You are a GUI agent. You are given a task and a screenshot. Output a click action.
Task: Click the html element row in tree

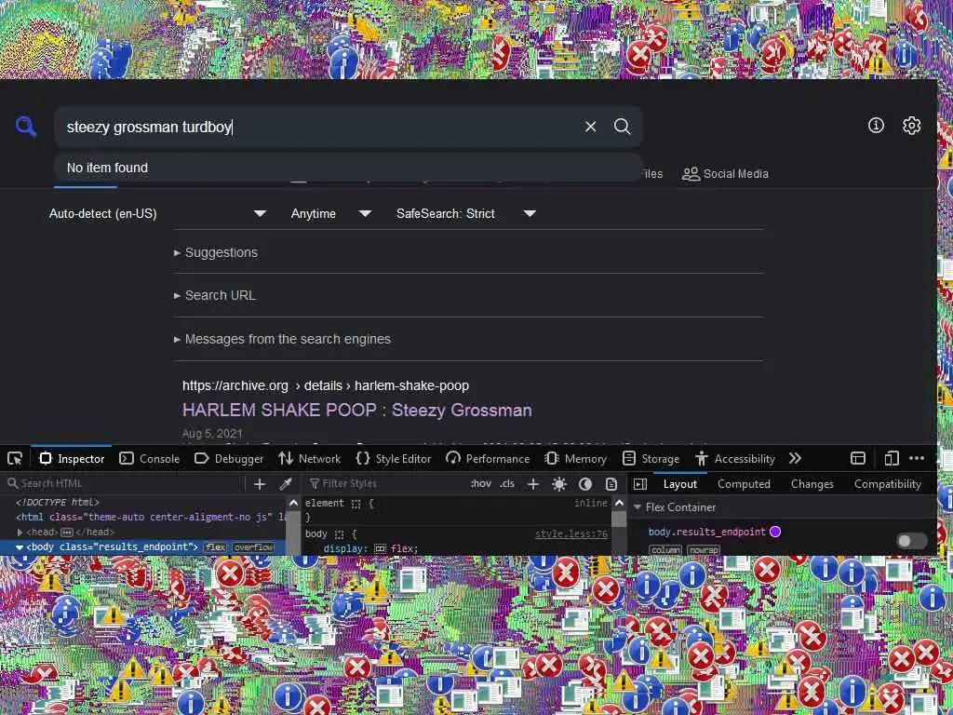[x=143, y=517]
